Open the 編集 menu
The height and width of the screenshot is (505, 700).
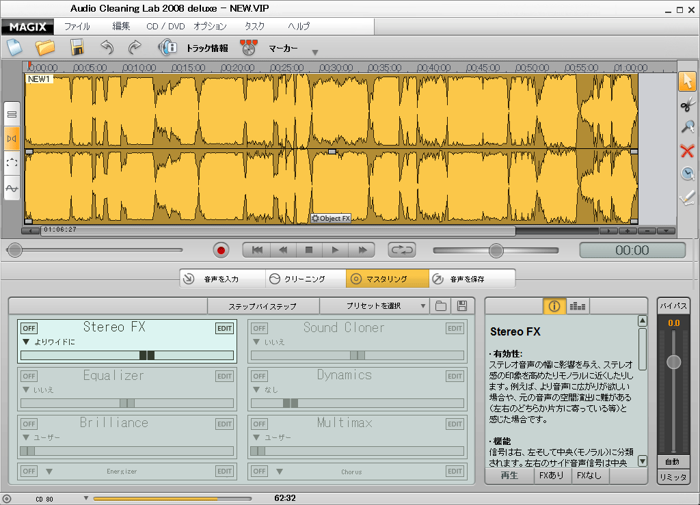(x=121, y=27)
